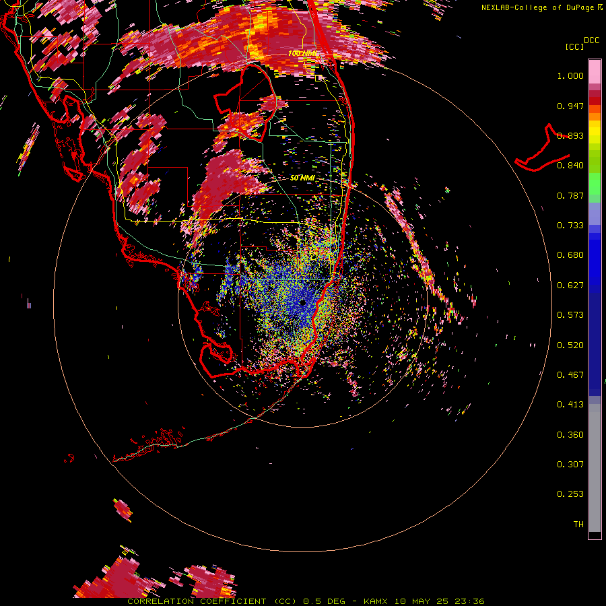Select the 0.413 scale value

[570, 405]
